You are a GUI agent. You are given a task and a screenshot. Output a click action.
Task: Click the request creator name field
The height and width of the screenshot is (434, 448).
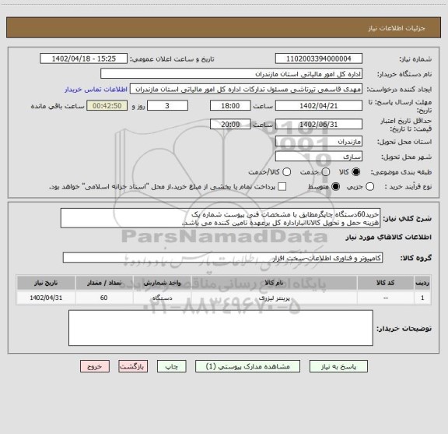tap(246, 89)
